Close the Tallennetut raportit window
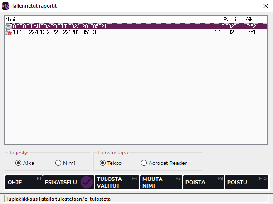Viewport: 273px width, 204px height. (265, 6)
